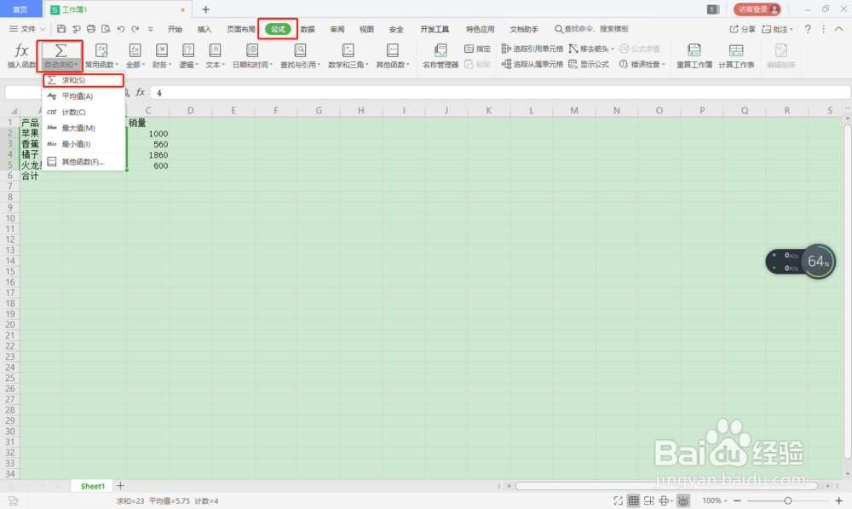Screen dimensions: 852x509
Task: Click 指定 create names button
Action: click(478, 49)
